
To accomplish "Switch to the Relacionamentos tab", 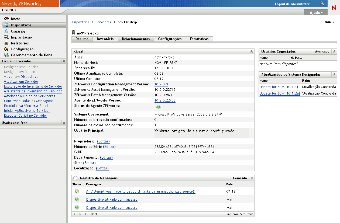I will (x=136, y=39).
